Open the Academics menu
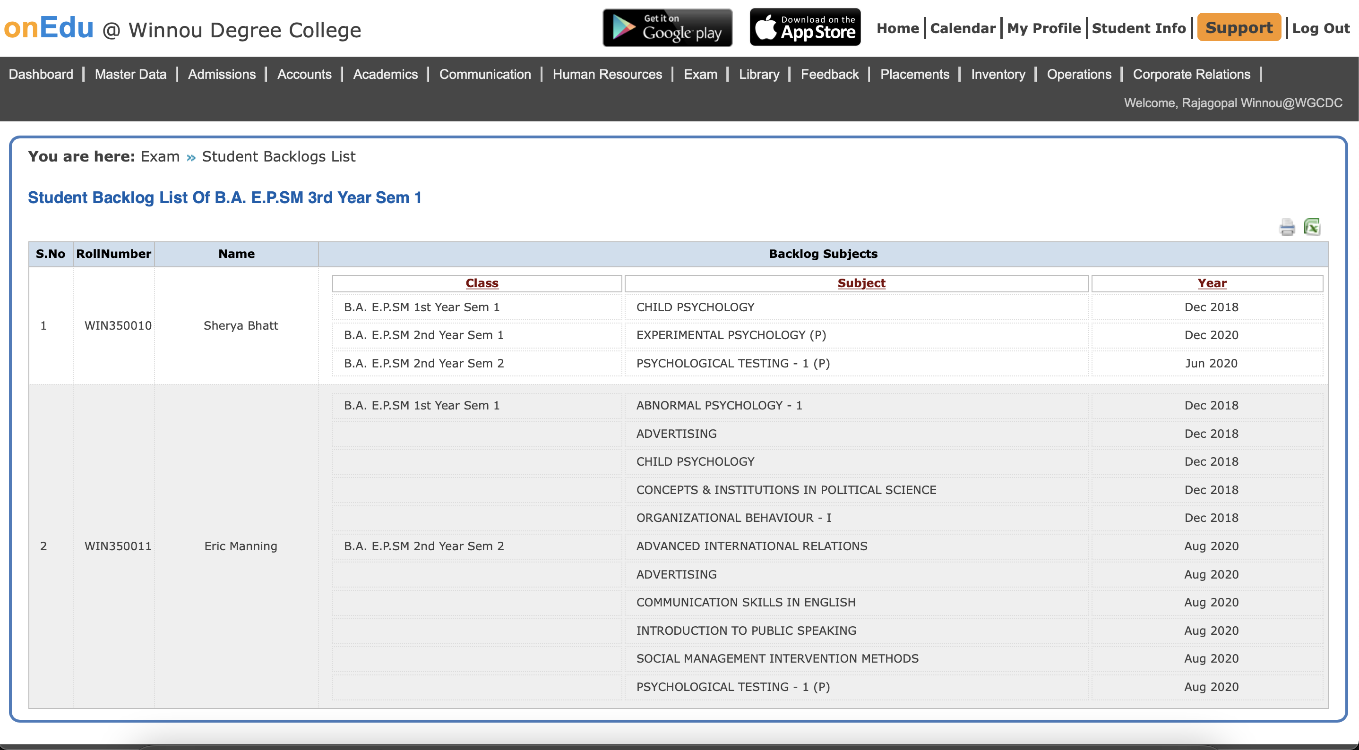 click(385, 74)
